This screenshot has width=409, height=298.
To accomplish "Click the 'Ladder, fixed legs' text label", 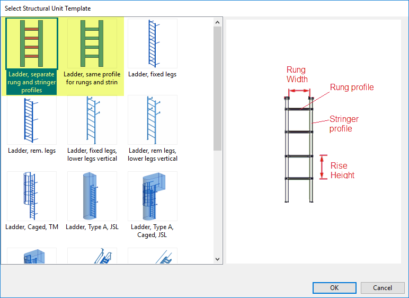I will [153, 75].
